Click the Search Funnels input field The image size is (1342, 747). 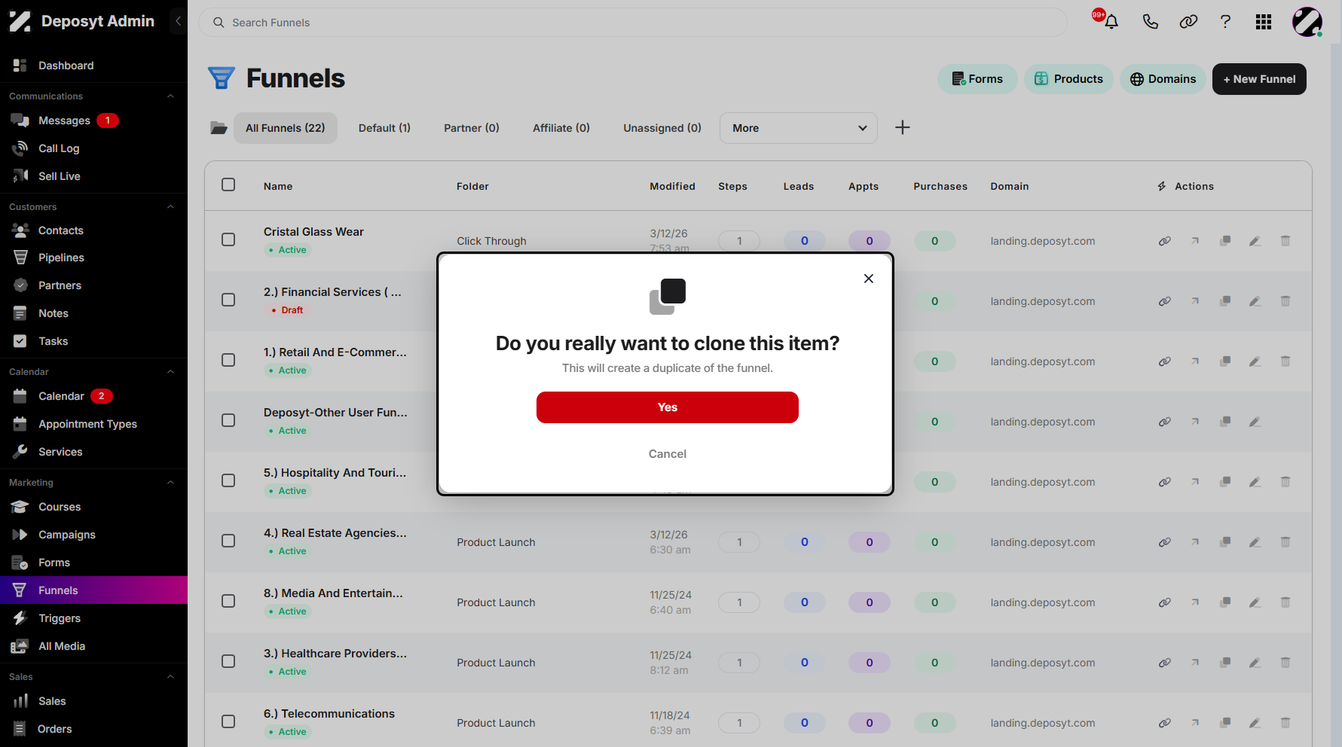(633, 23)
